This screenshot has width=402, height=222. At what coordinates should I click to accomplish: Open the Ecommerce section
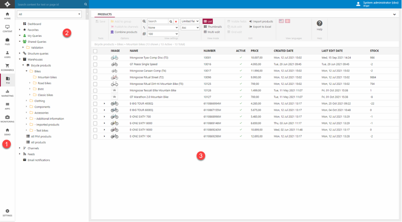pos(7,67)
